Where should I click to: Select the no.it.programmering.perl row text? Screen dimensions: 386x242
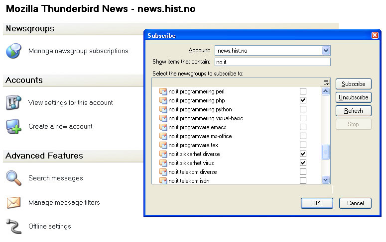click(196, 91)
